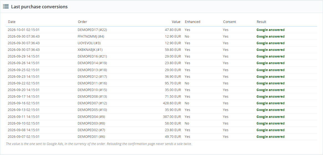
Task: Select order FFATNOMMJ (#4)
Action: tap(91, 36)
